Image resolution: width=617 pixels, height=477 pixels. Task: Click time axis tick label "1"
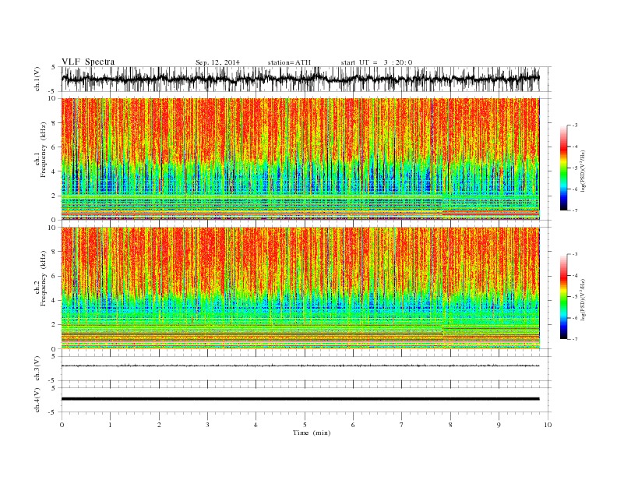pyautogui.click(x=110, y=425)
